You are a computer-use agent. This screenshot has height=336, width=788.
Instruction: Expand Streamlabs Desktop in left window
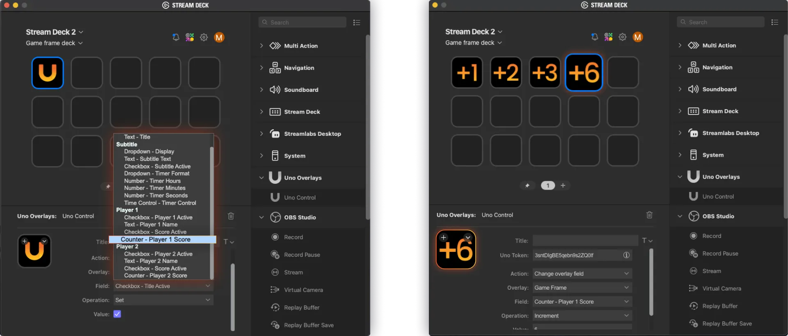(261, 134)
